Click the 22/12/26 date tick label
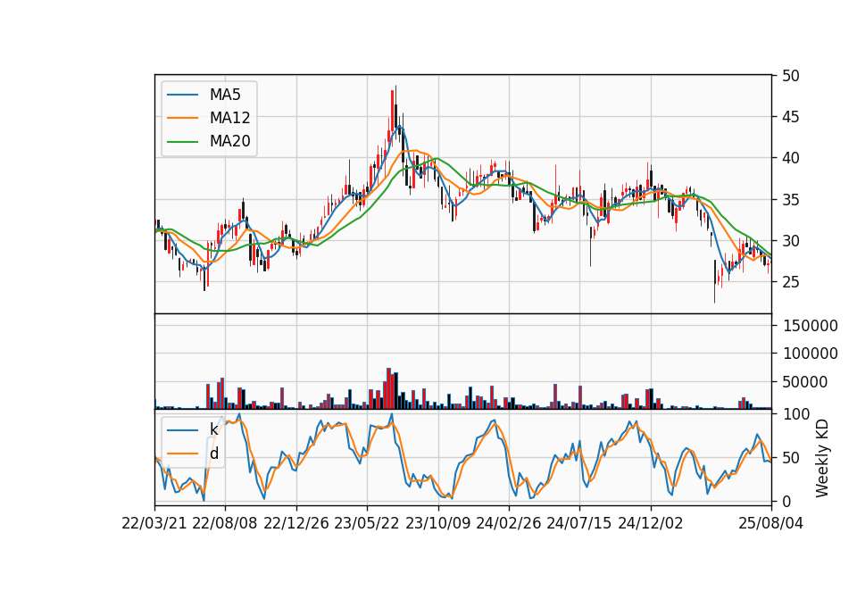The width and height of the screenshot is (857, 616). tap(296, 523)
